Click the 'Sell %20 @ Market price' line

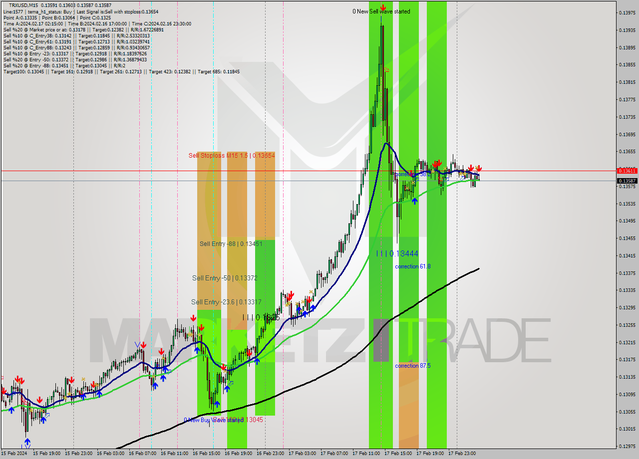coord(83,29)
